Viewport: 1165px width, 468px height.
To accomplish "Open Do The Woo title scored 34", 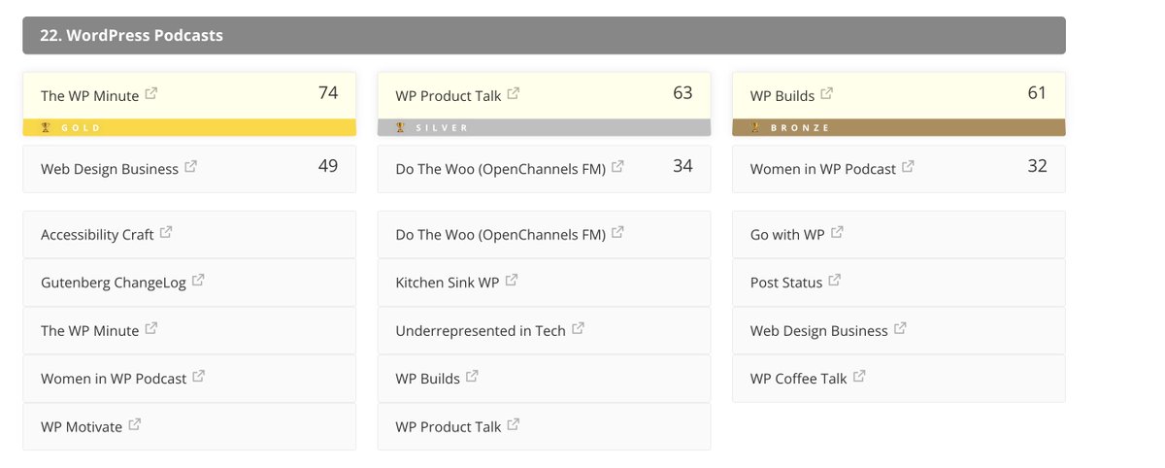I will tap(501, 169).
